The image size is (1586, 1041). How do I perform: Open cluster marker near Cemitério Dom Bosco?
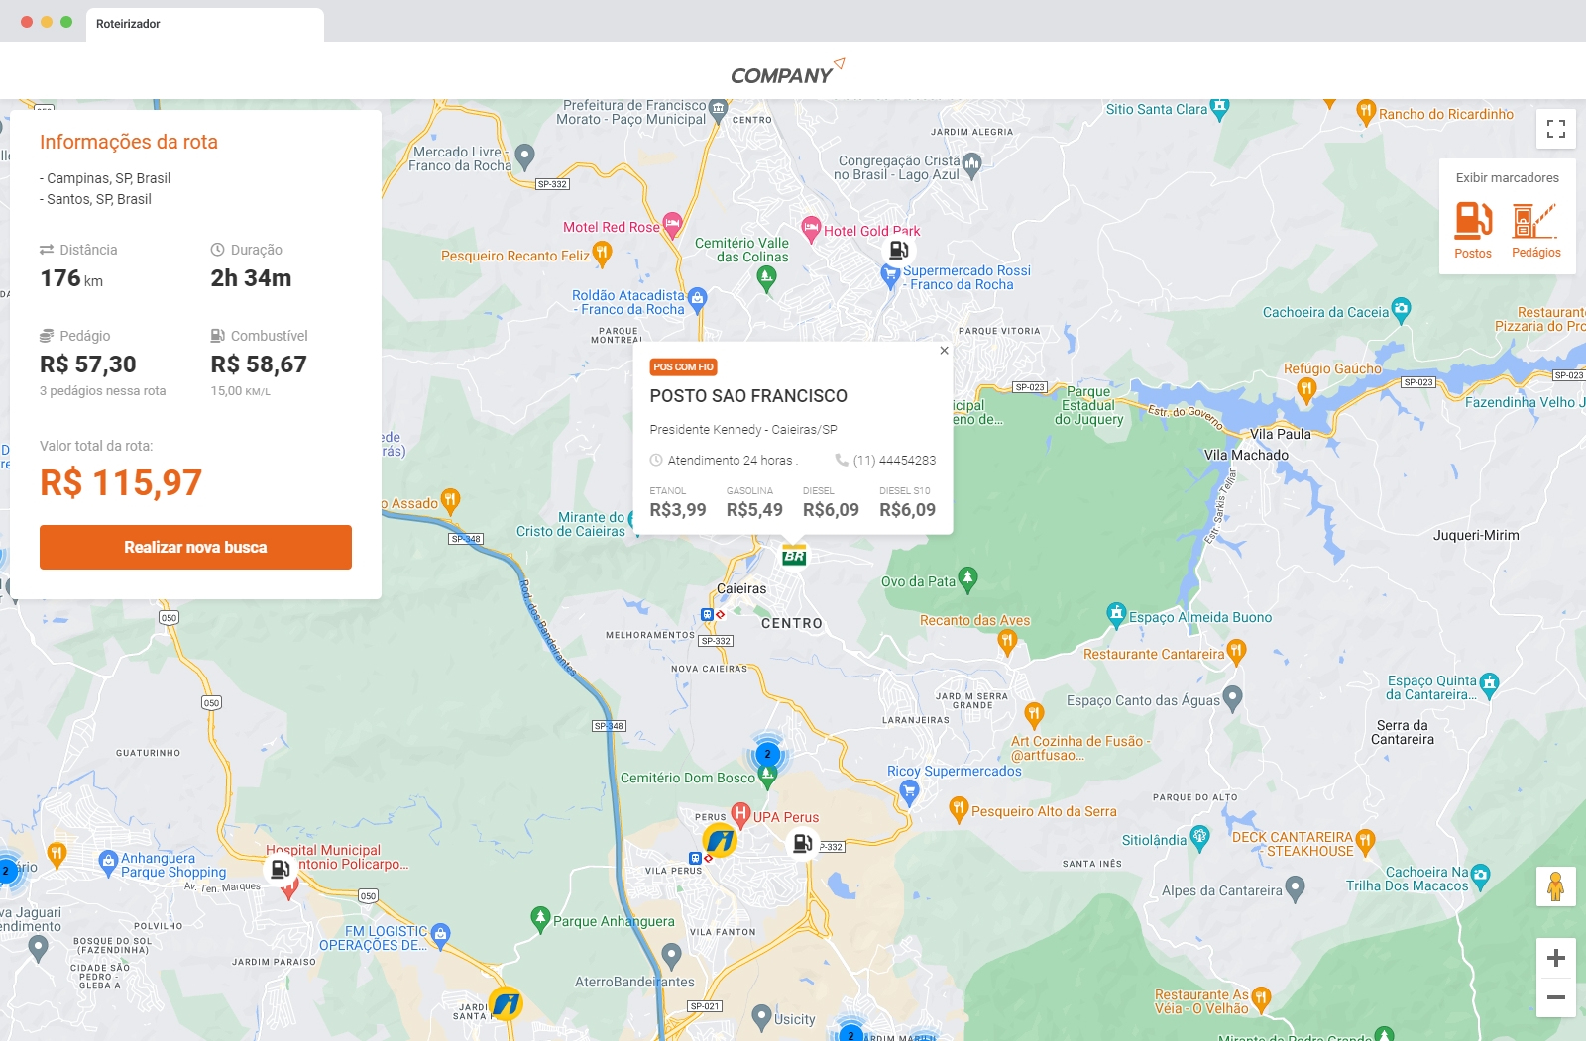point(767,754)
